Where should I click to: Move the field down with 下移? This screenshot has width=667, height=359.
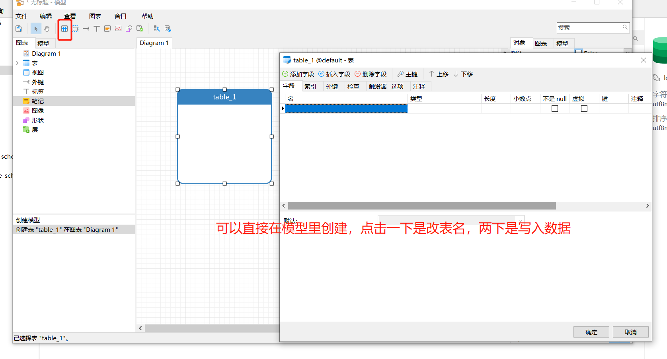(463, 74)
